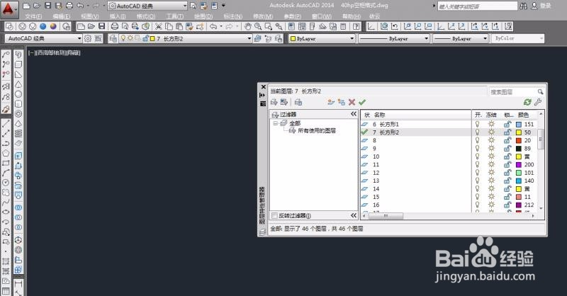The height and width of the screenshot is (296, 567).
Task: Toggle Lock icon for layer 16
Action: tap(507, 205)
